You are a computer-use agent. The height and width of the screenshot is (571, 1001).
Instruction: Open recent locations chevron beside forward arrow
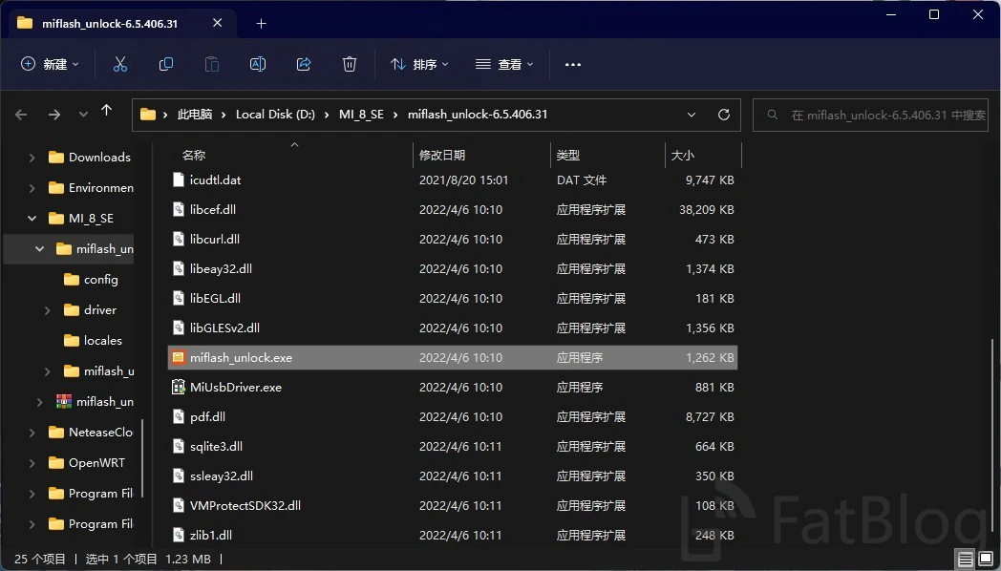[83, 115]
